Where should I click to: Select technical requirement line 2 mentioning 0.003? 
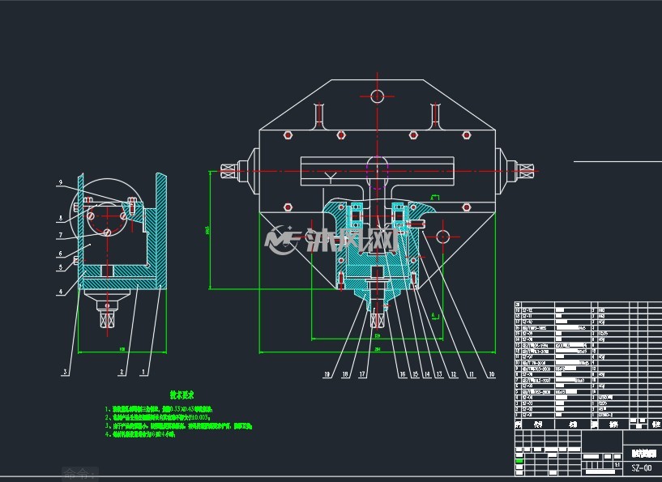pos(157,417)
